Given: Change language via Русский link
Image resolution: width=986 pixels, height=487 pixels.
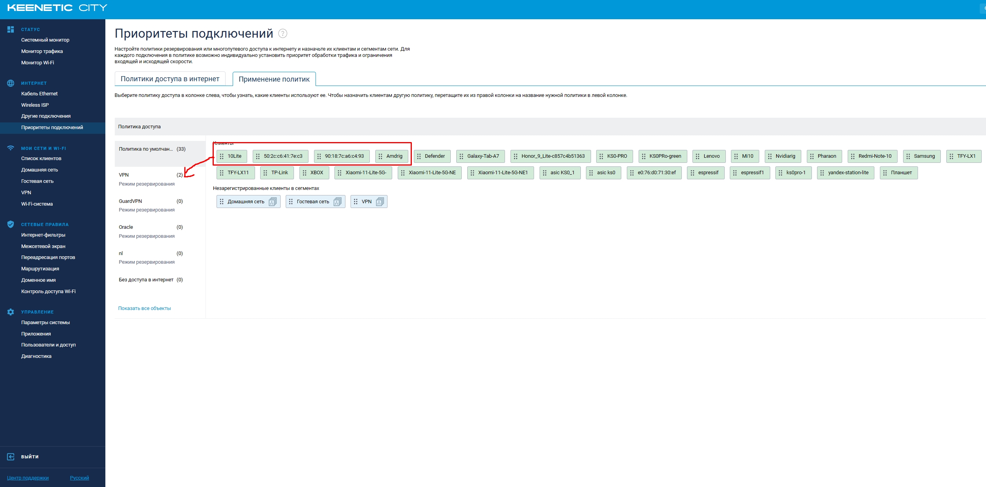Looking at the screenshot, I should pyautogui.click(x=79, y=478).
